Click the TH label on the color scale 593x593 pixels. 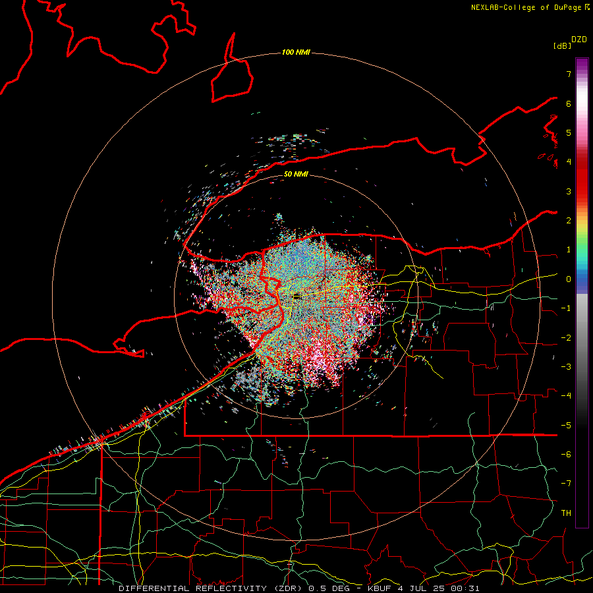pyautogui.click(x=566, y=513)
